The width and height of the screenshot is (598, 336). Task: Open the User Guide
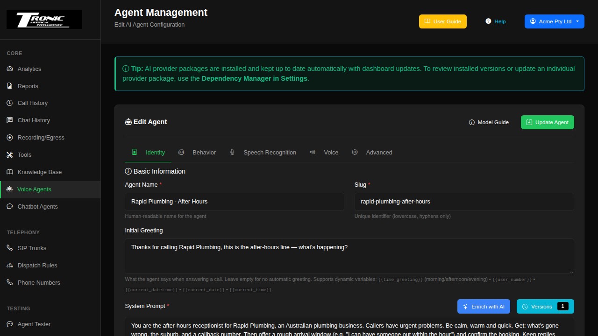(x=443, y=21)
